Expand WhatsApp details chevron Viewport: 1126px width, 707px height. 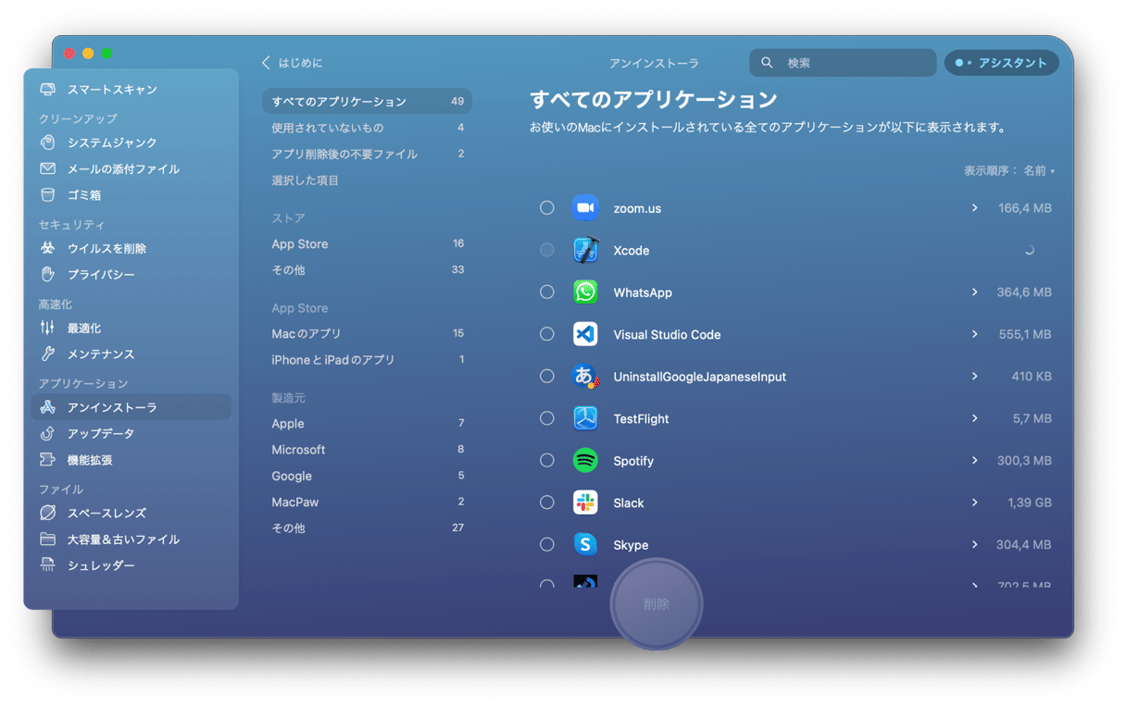coord(974,291)
